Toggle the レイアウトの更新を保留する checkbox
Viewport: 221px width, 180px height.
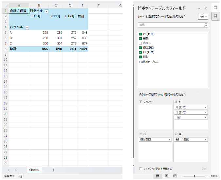click(140, 169)
